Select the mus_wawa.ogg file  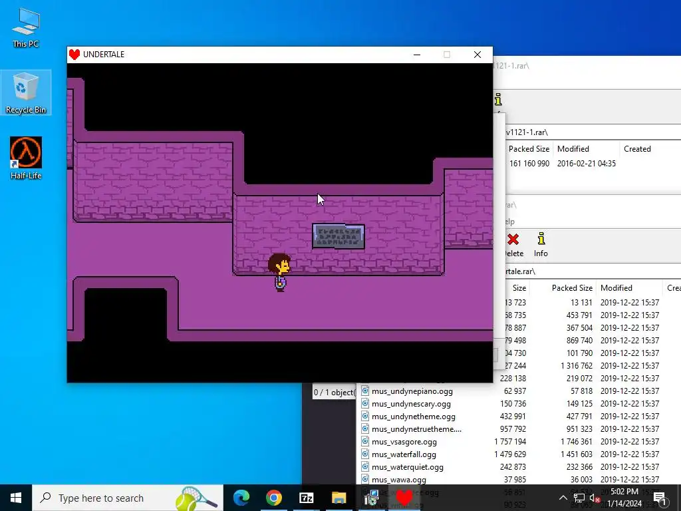pyautogui.click(x=399, y=479)
